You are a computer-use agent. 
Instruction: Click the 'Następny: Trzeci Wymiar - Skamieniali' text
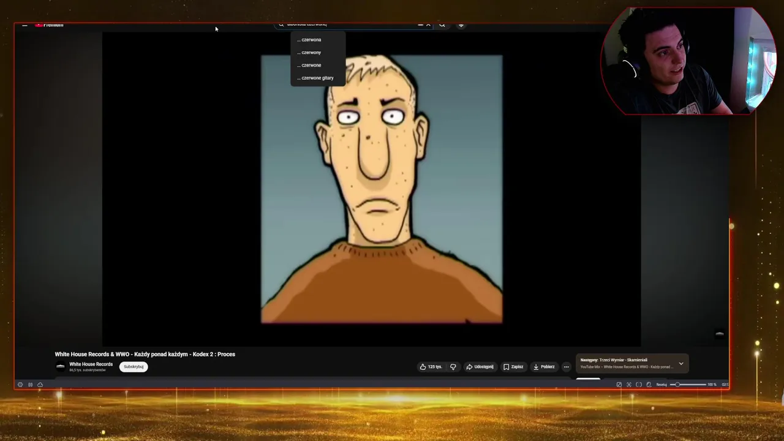point(614,360)
